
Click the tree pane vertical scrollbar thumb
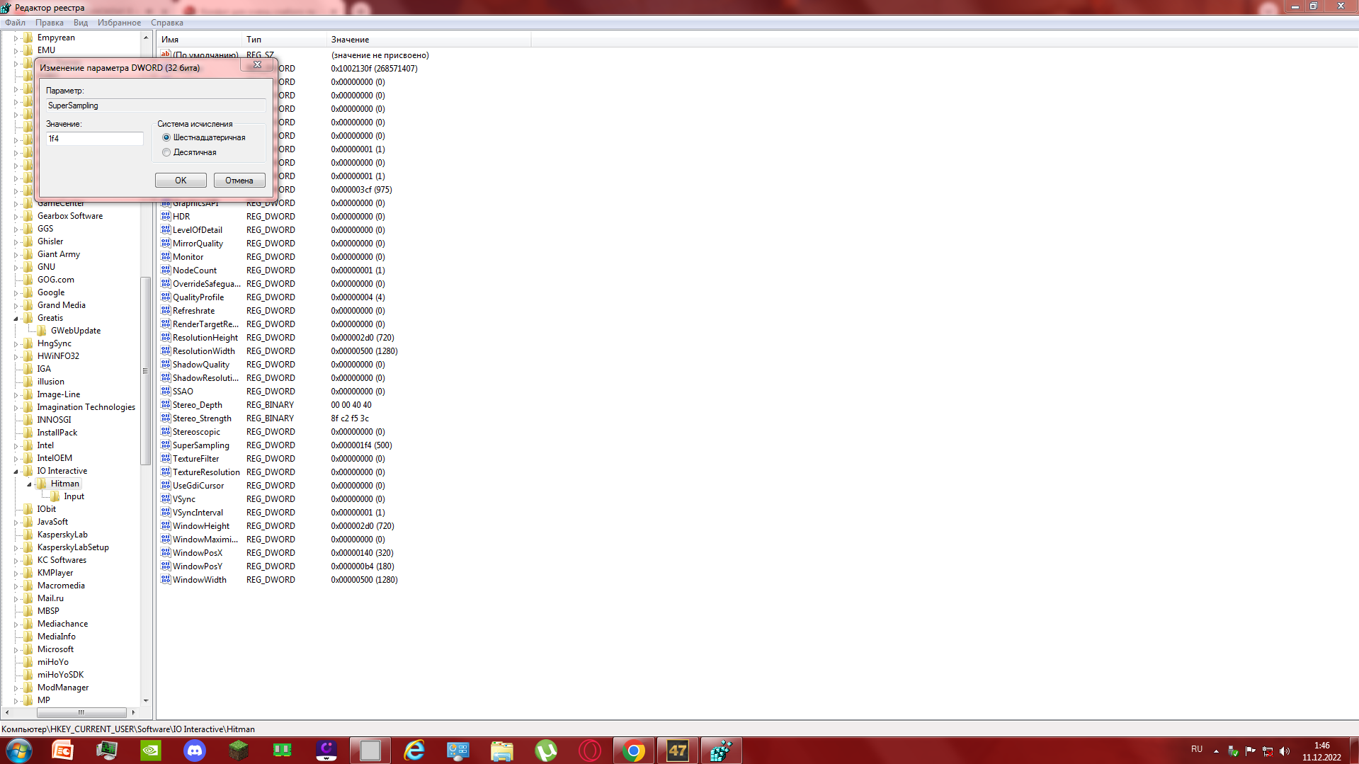(145, 370)
